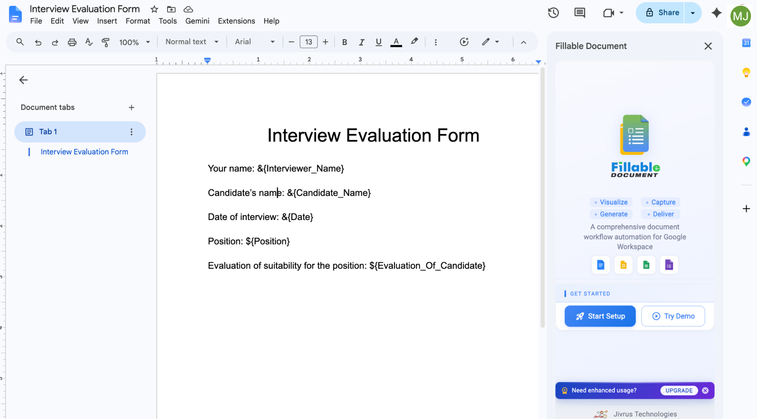This screenshot has width=757, height=419.
Task: Activate the paint format tool
Action: [x=105, y=42]
